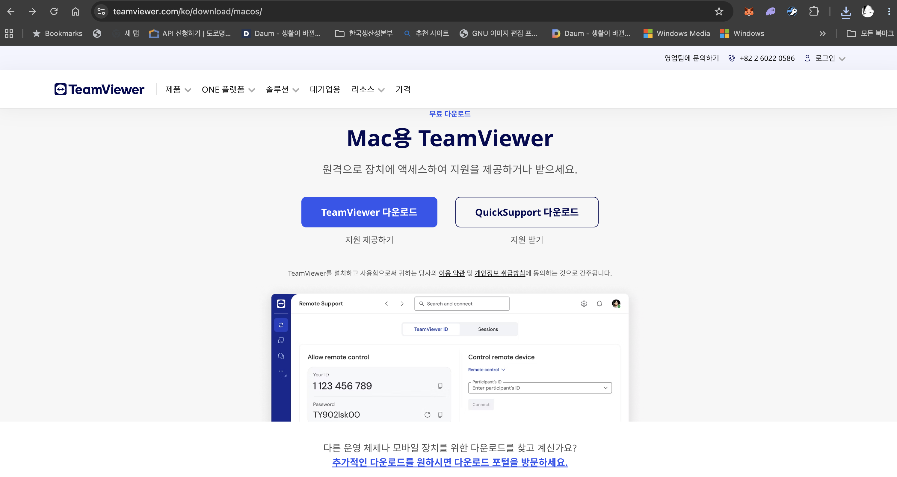Expand the 솔루션 dropdown menu
Image resolution: width=897 pixels, height=477 pixels.
(x=282, y=90)
